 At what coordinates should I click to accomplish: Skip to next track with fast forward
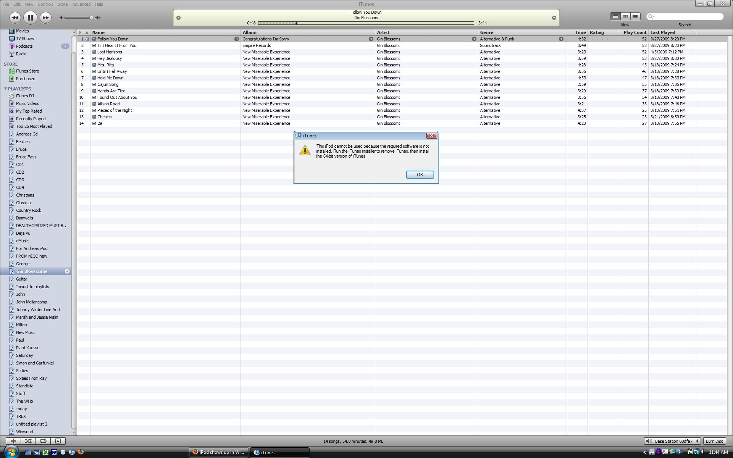coord(45,18)
